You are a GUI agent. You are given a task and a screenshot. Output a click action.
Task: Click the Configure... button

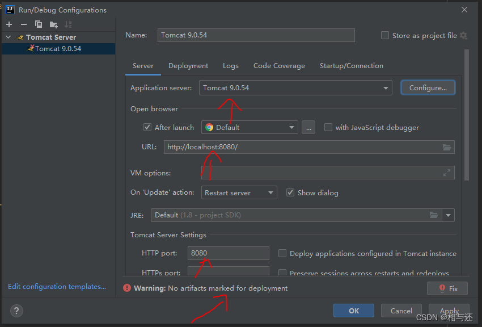[428, 87]
